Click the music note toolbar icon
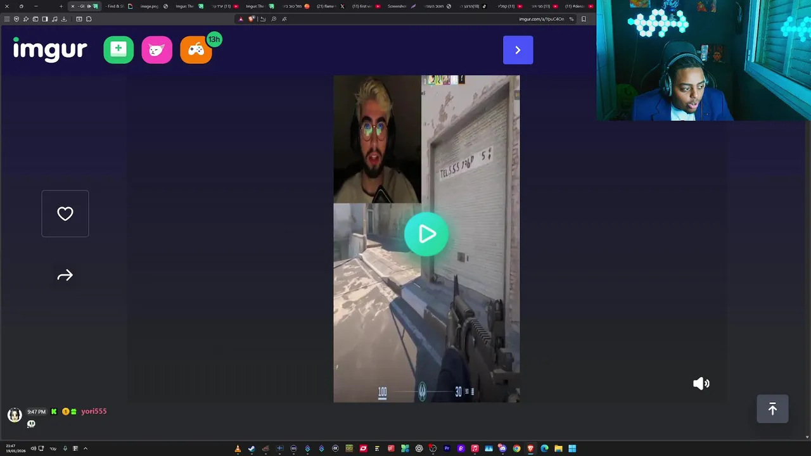The height and width of the screenshot is (456, 811). [x=54, y=19]
